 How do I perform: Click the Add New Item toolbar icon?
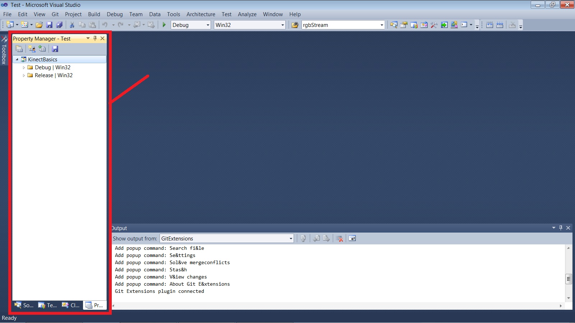coord(24,25)
